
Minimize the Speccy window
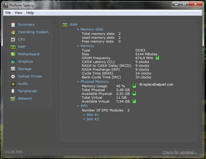tap(176, 4)
